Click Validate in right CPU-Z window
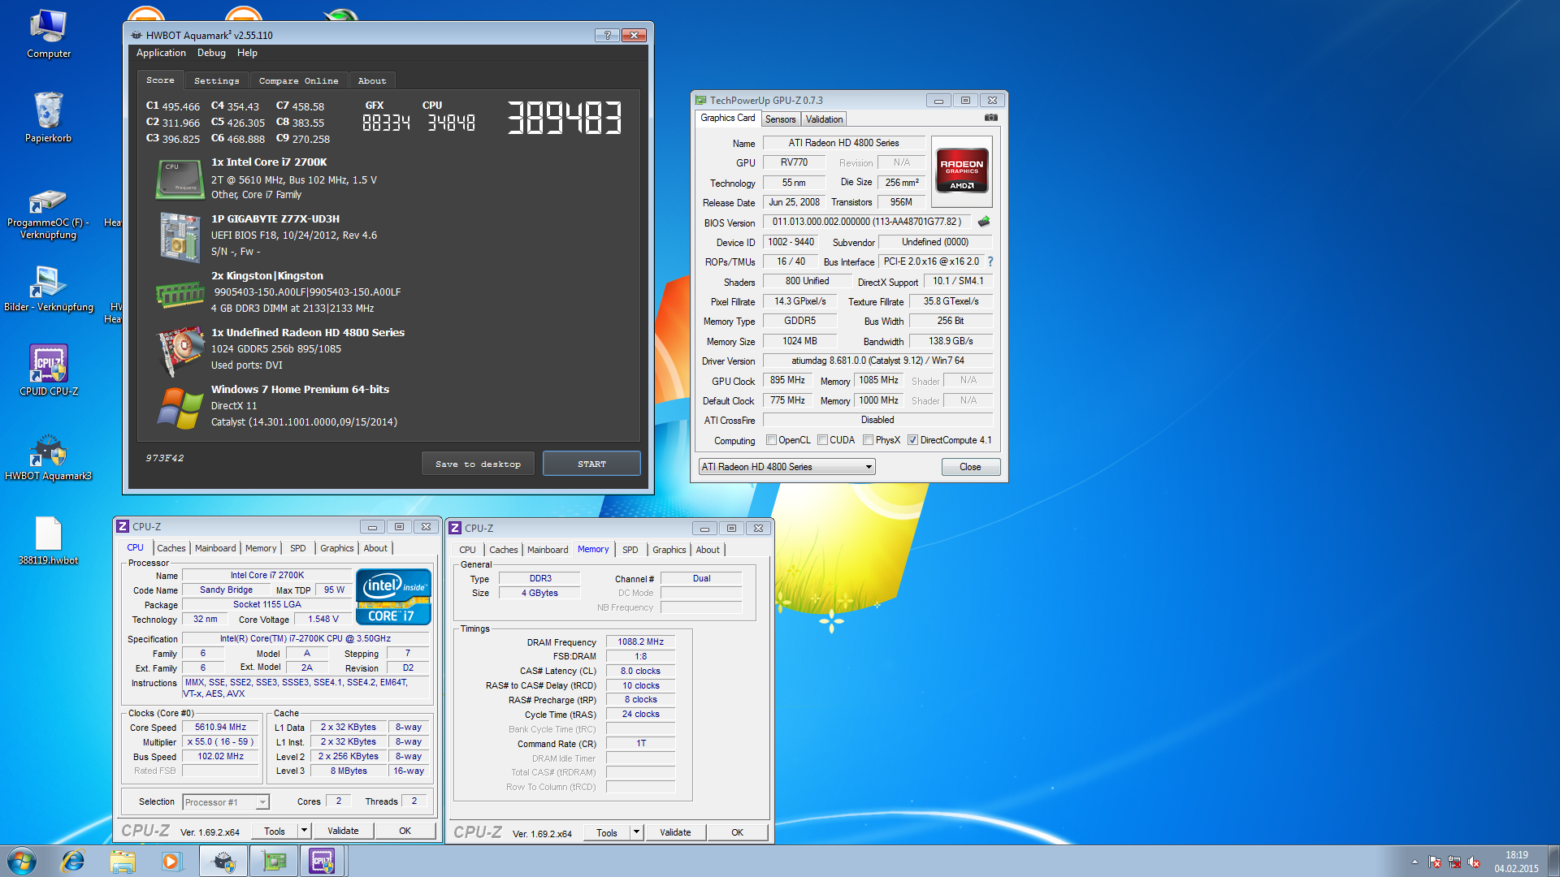The image size is (1560, 877). click(x=675, y=832)
